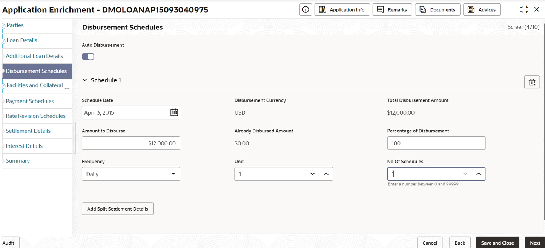Click Add Split Settlement Details button
The height and width of the screenshot is (248, 545).
pyautogui.click(x=118, y=209)
